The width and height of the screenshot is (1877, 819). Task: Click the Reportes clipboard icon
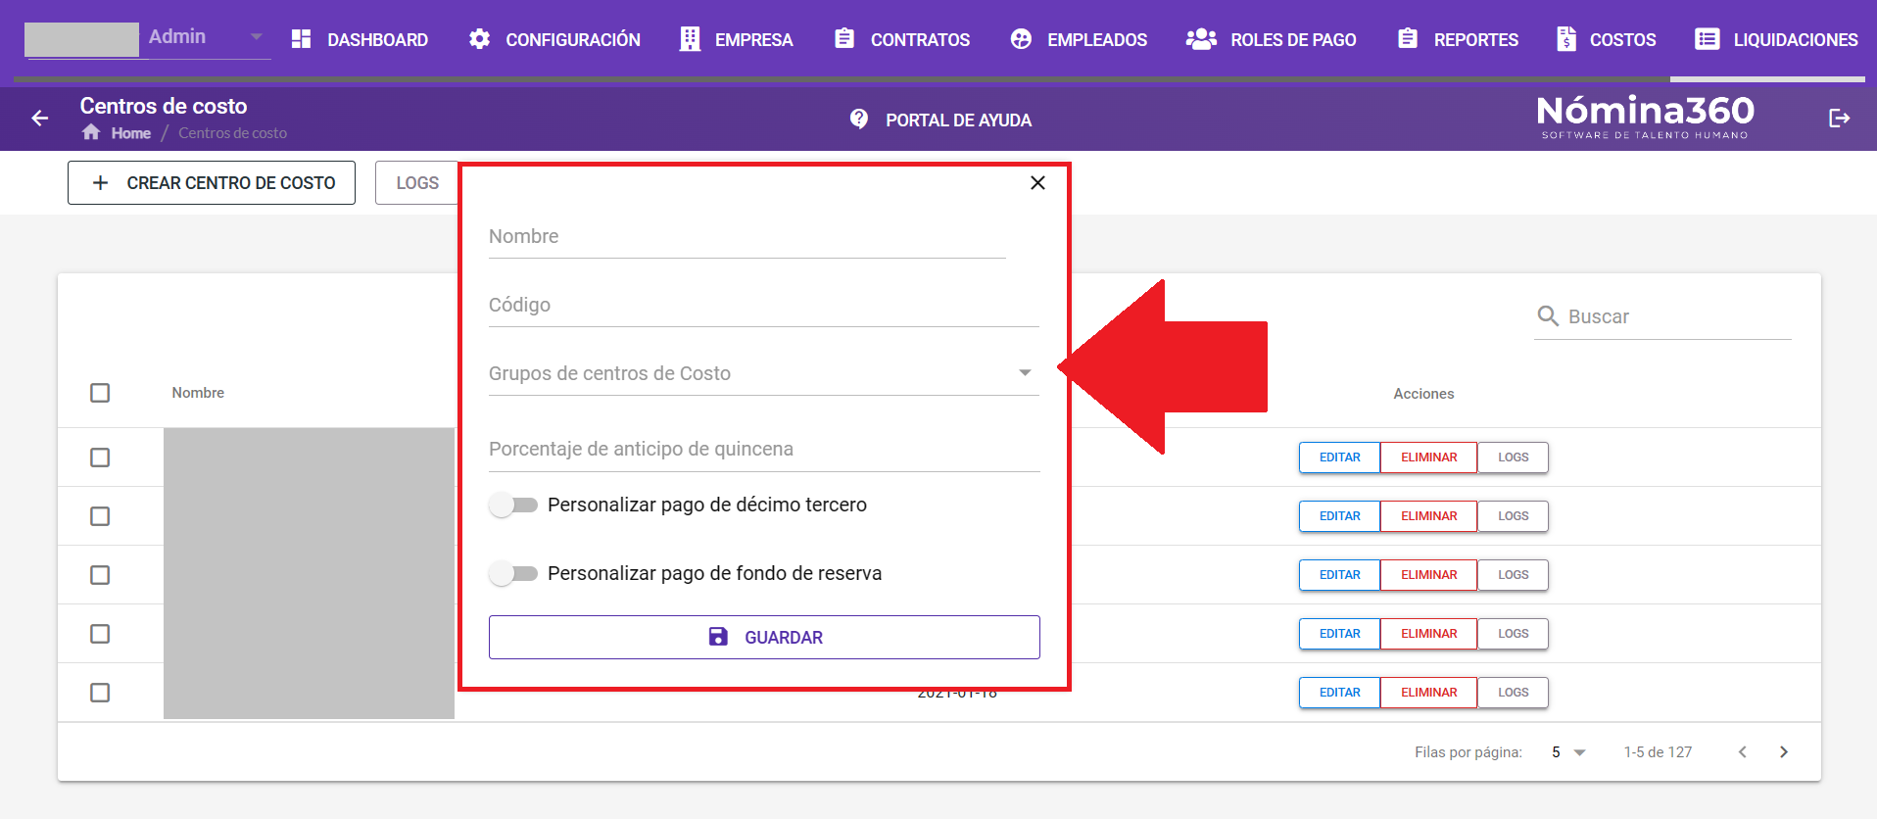[x=1408, y=38]
